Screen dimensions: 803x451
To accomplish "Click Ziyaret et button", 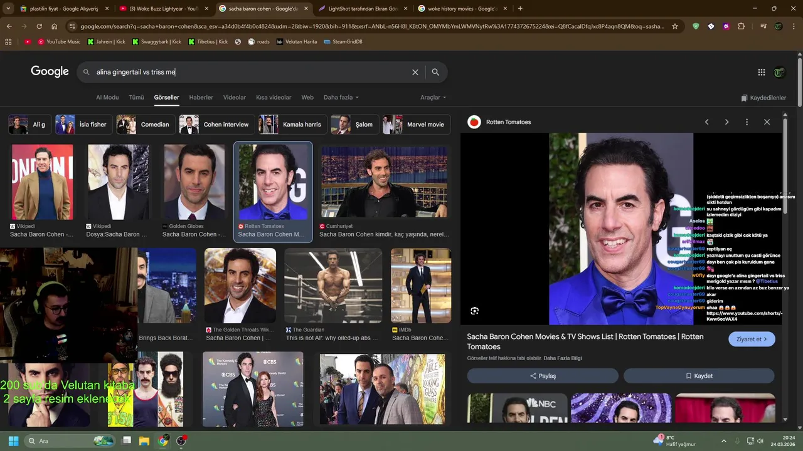I will point(752,339).
